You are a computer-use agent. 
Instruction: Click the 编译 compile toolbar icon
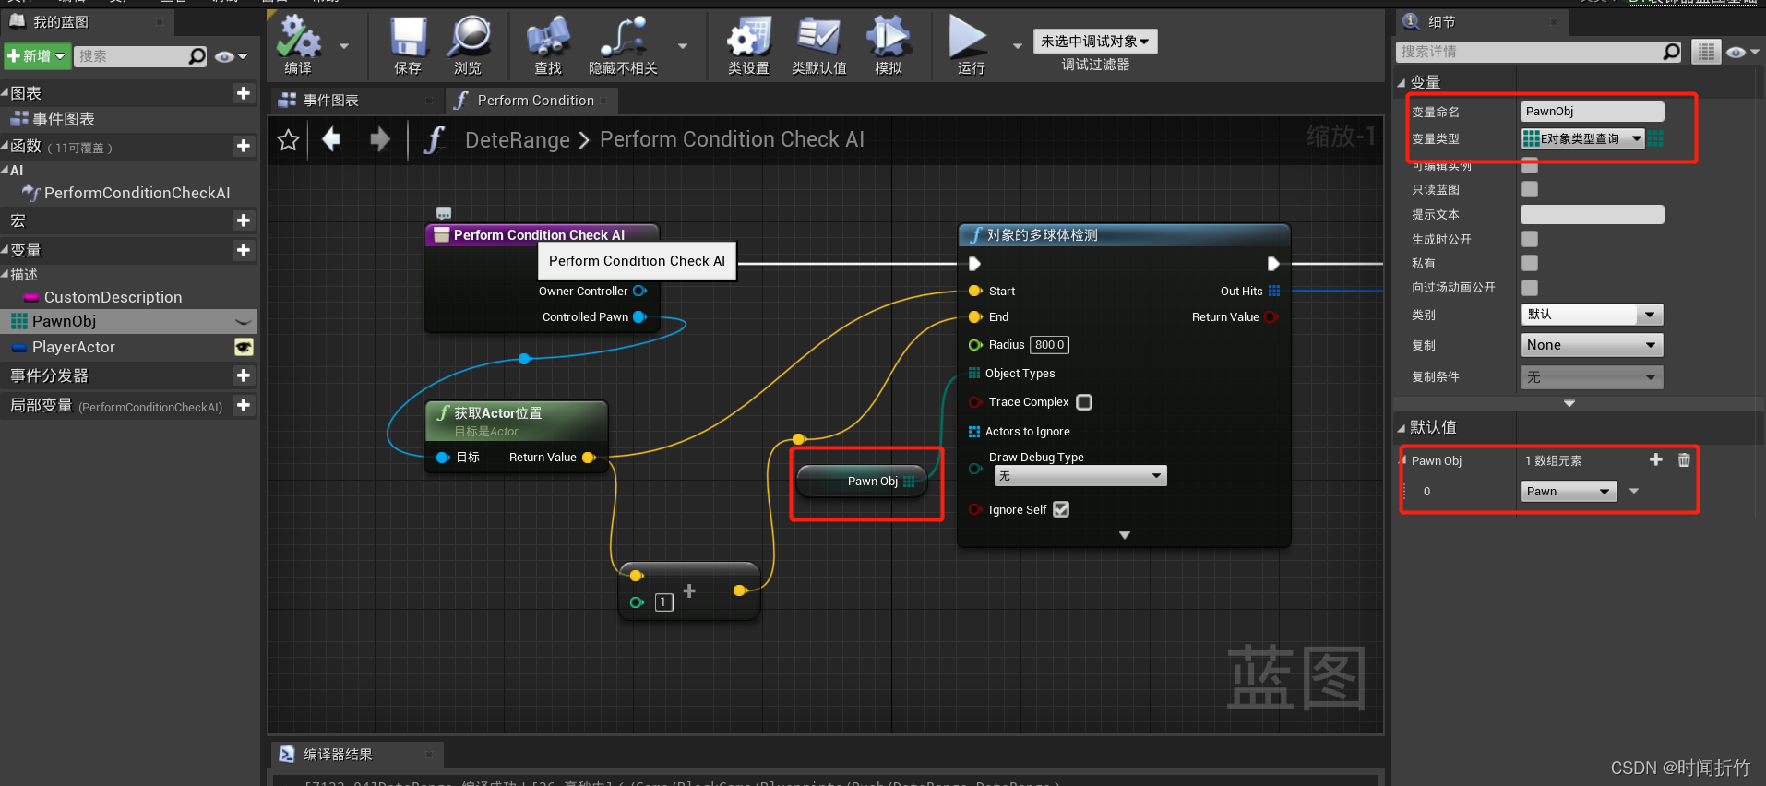[x=298, y=44]
